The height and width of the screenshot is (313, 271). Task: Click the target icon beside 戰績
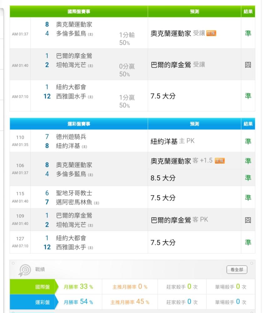pos(25,270)
